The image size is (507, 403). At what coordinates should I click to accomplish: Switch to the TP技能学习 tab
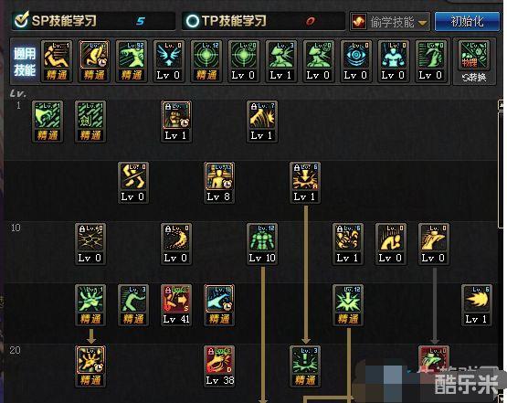263,21
